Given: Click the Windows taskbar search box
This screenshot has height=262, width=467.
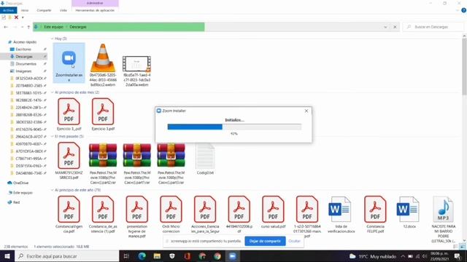Looking at the screenshot, I should 67,256.
